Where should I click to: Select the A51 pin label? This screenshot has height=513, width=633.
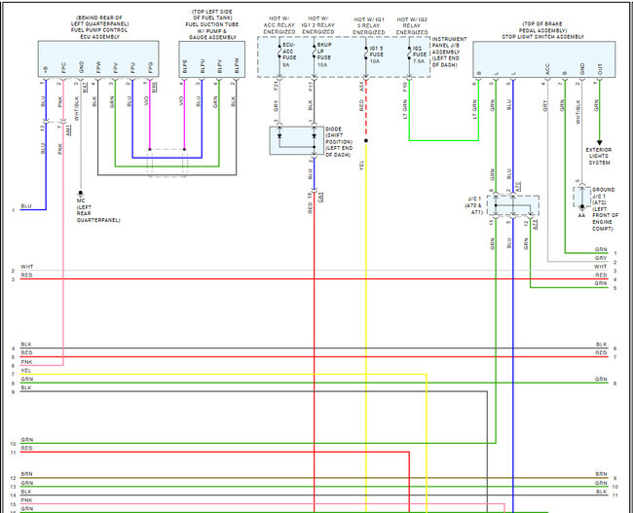coord(361,87)
